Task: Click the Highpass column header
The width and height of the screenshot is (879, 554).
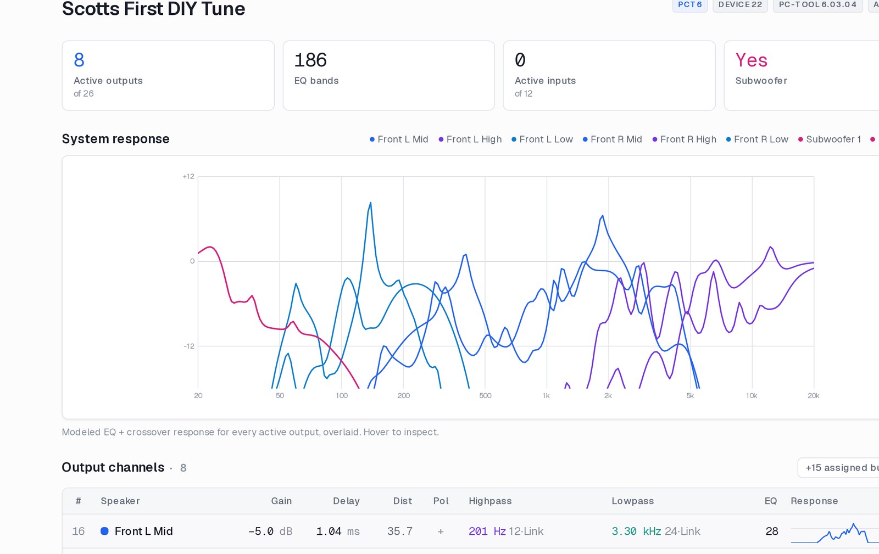Action: [490, 501]
